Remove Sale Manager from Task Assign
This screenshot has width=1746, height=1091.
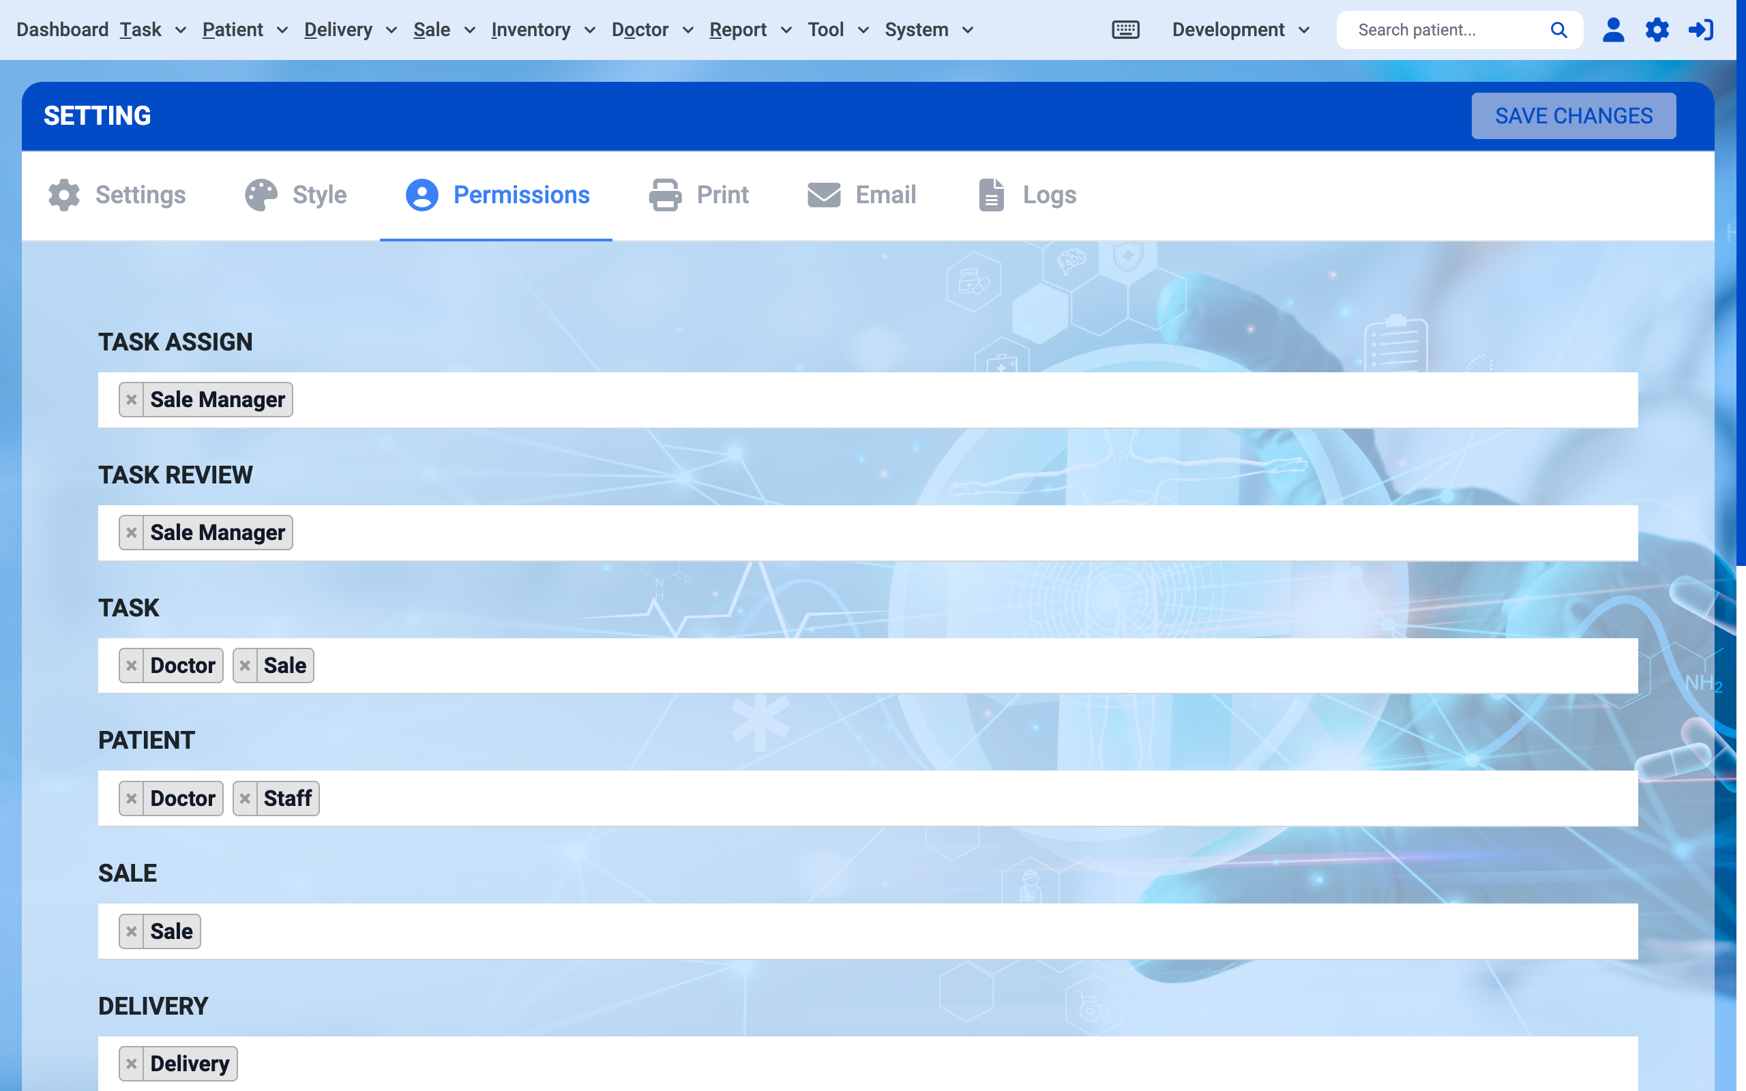click(132, 400)
